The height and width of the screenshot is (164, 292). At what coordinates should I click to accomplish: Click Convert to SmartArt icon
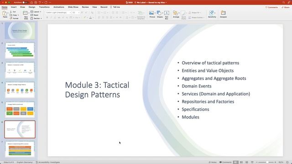coord(140,13)
